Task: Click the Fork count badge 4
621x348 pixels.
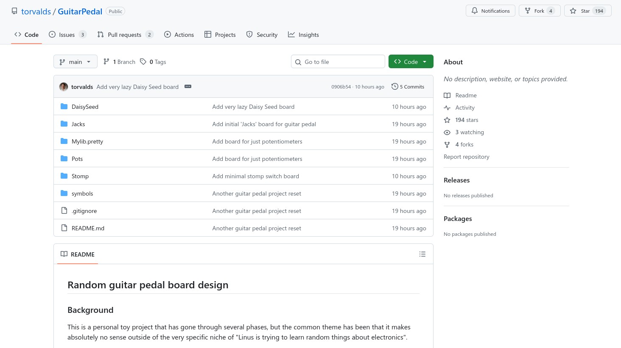Action: (551, 11)
